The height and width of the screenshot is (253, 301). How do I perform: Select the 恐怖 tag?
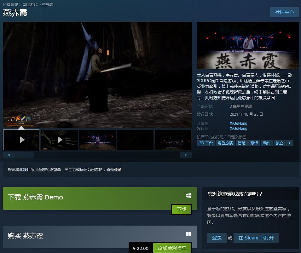point(254,143)
